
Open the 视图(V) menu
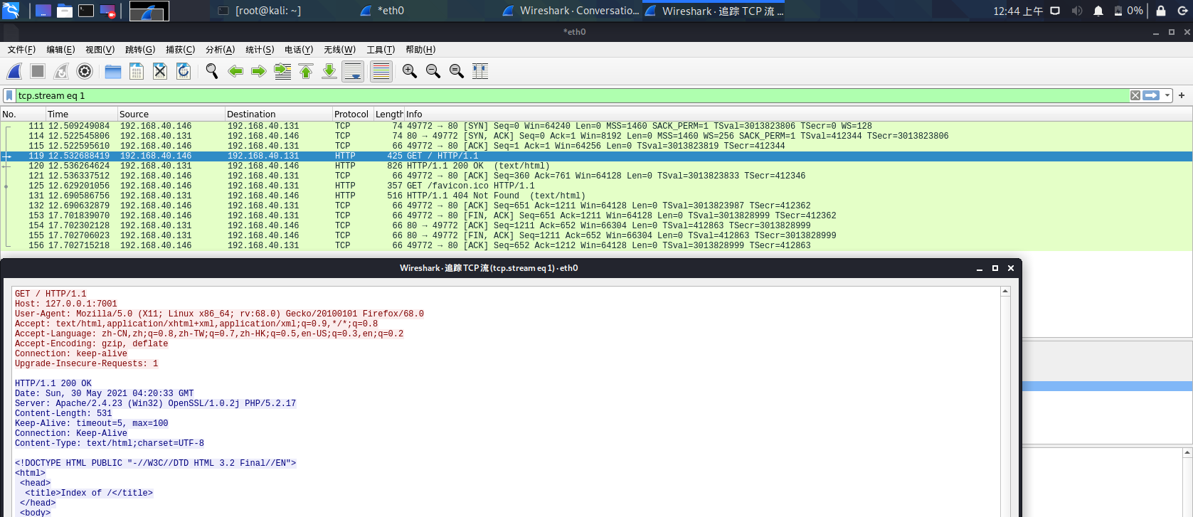click(x=100, y=50)
